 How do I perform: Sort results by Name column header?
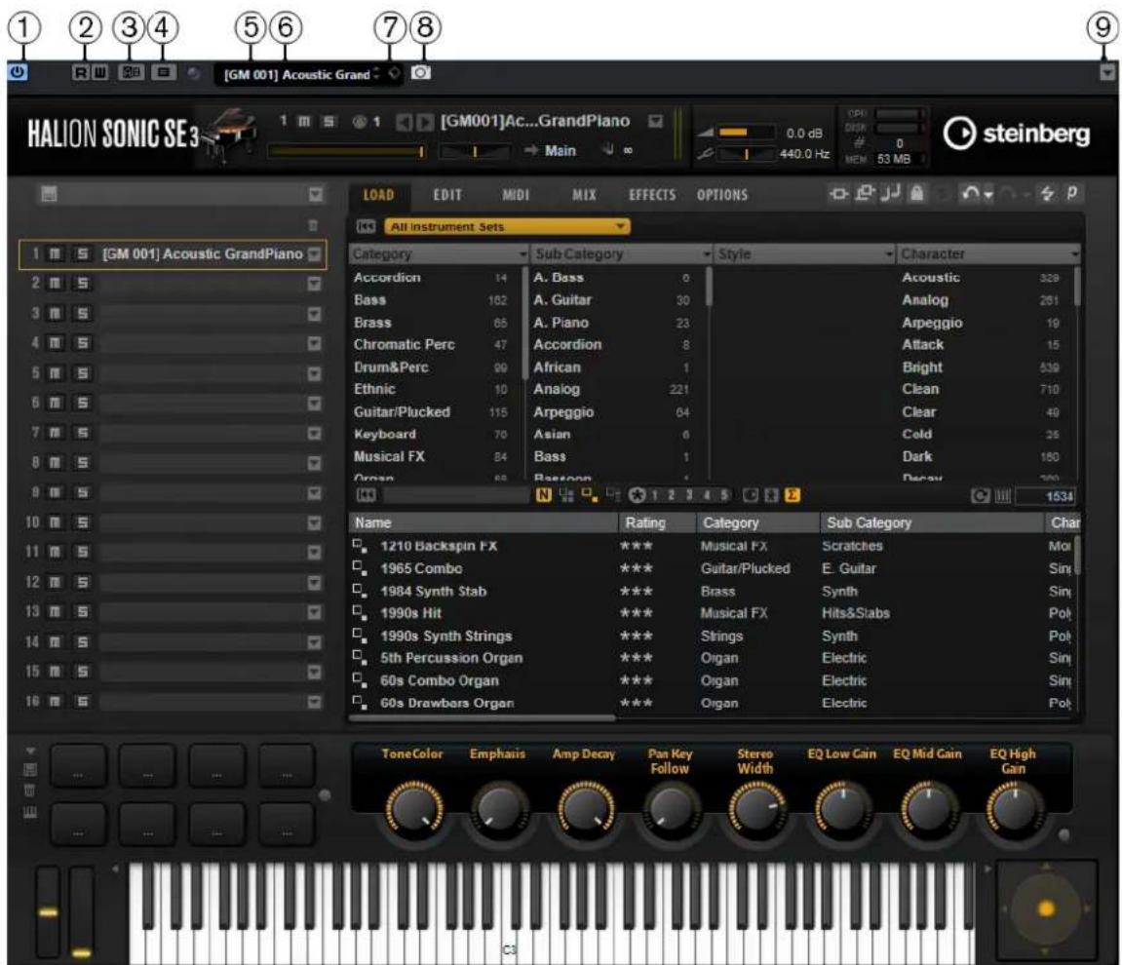484,522
